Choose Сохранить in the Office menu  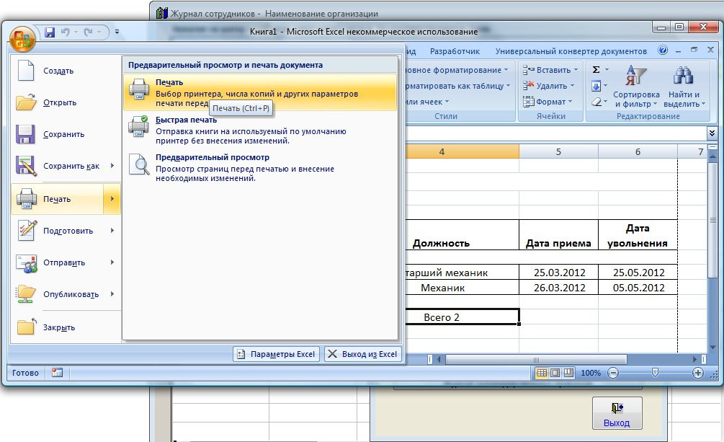coord(66,135)
